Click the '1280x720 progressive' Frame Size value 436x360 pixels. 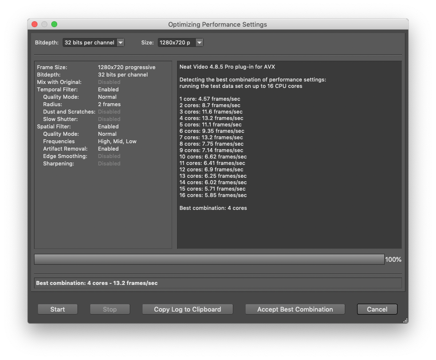127,67
